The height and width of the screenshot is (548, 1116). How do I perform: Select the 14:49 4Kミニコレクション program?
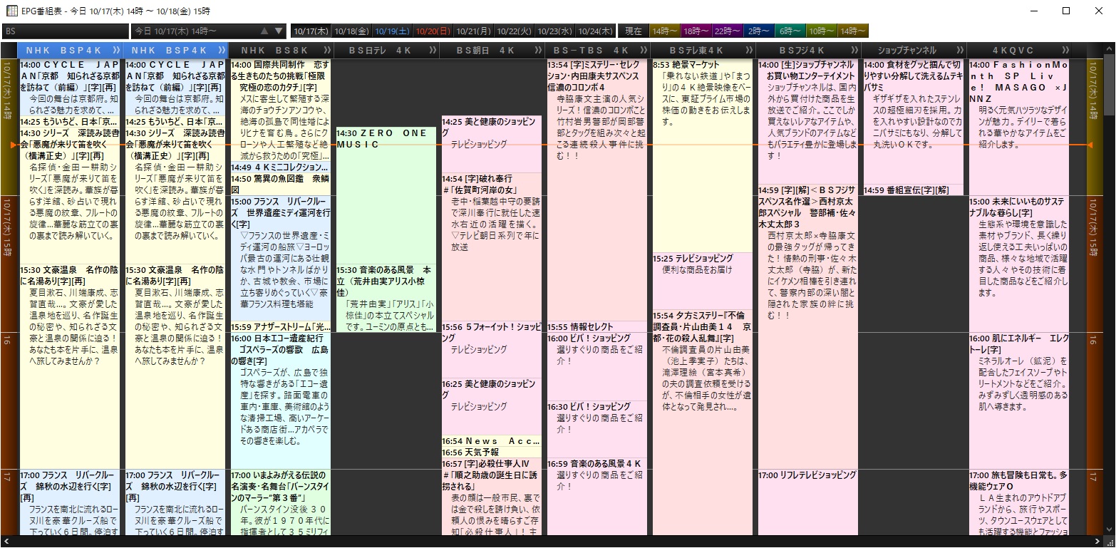[x=281, y=167]
